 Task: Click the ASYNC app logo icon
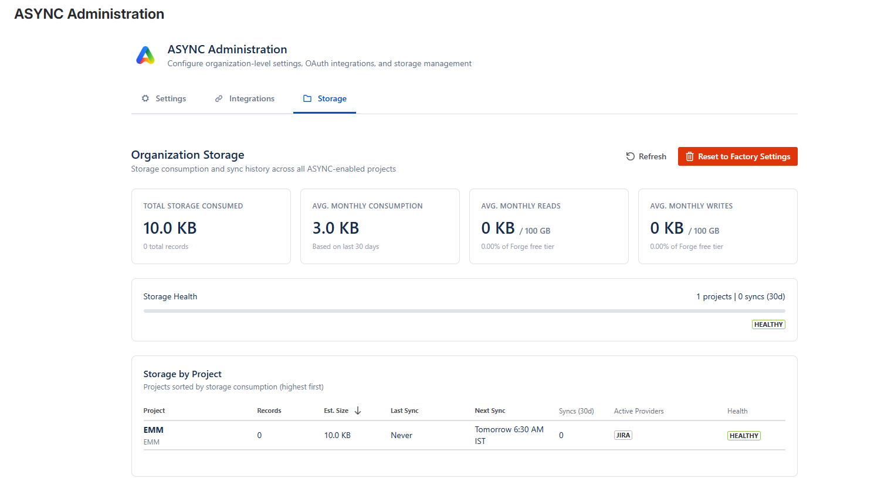(145, 56)
